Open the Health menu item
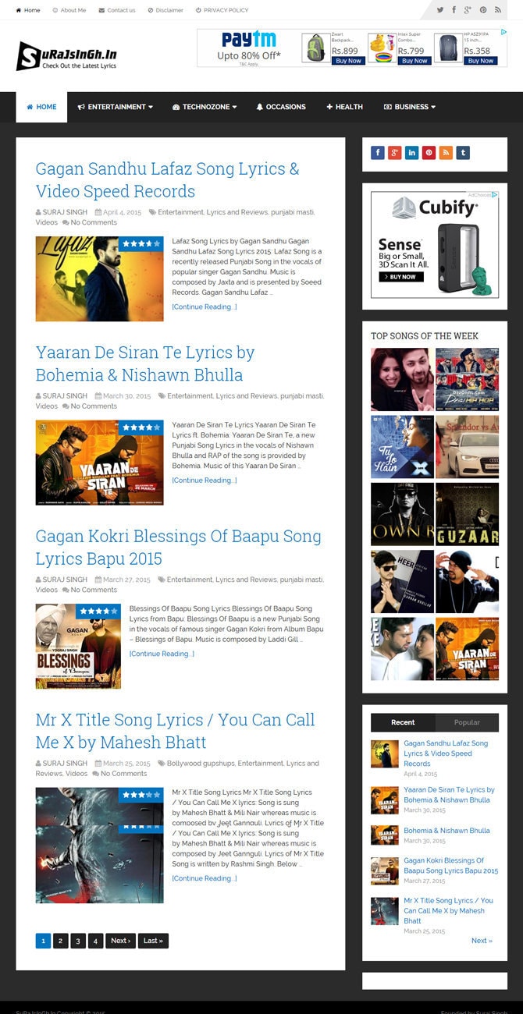Screen dimensions: 523x1014 (x=344, y=107)
